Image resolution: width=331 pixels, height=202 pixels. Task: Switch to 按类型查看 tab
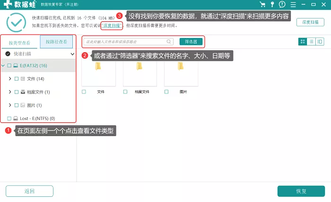click(x=19, y=43)
